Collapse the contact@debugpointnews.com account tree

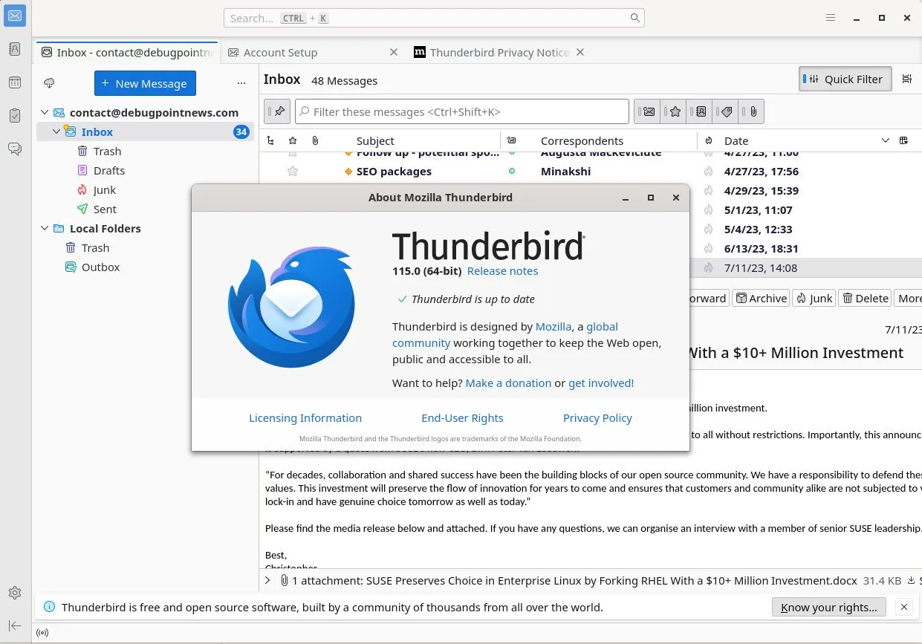click(45, 113)
